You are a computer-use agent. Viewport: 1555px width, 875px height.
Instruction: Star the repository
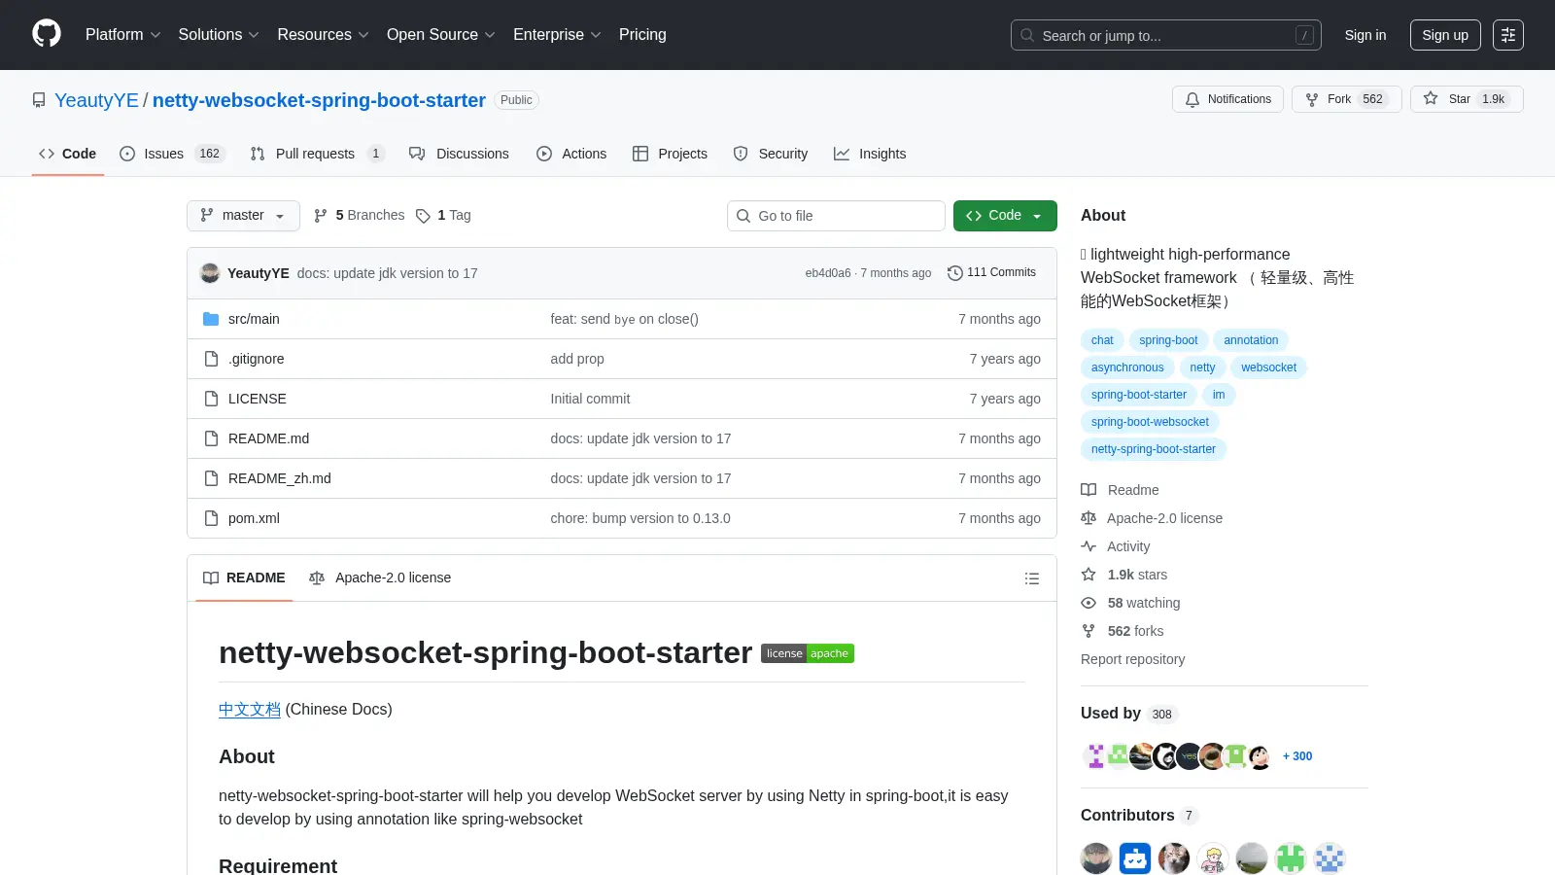pos(1467,99)
